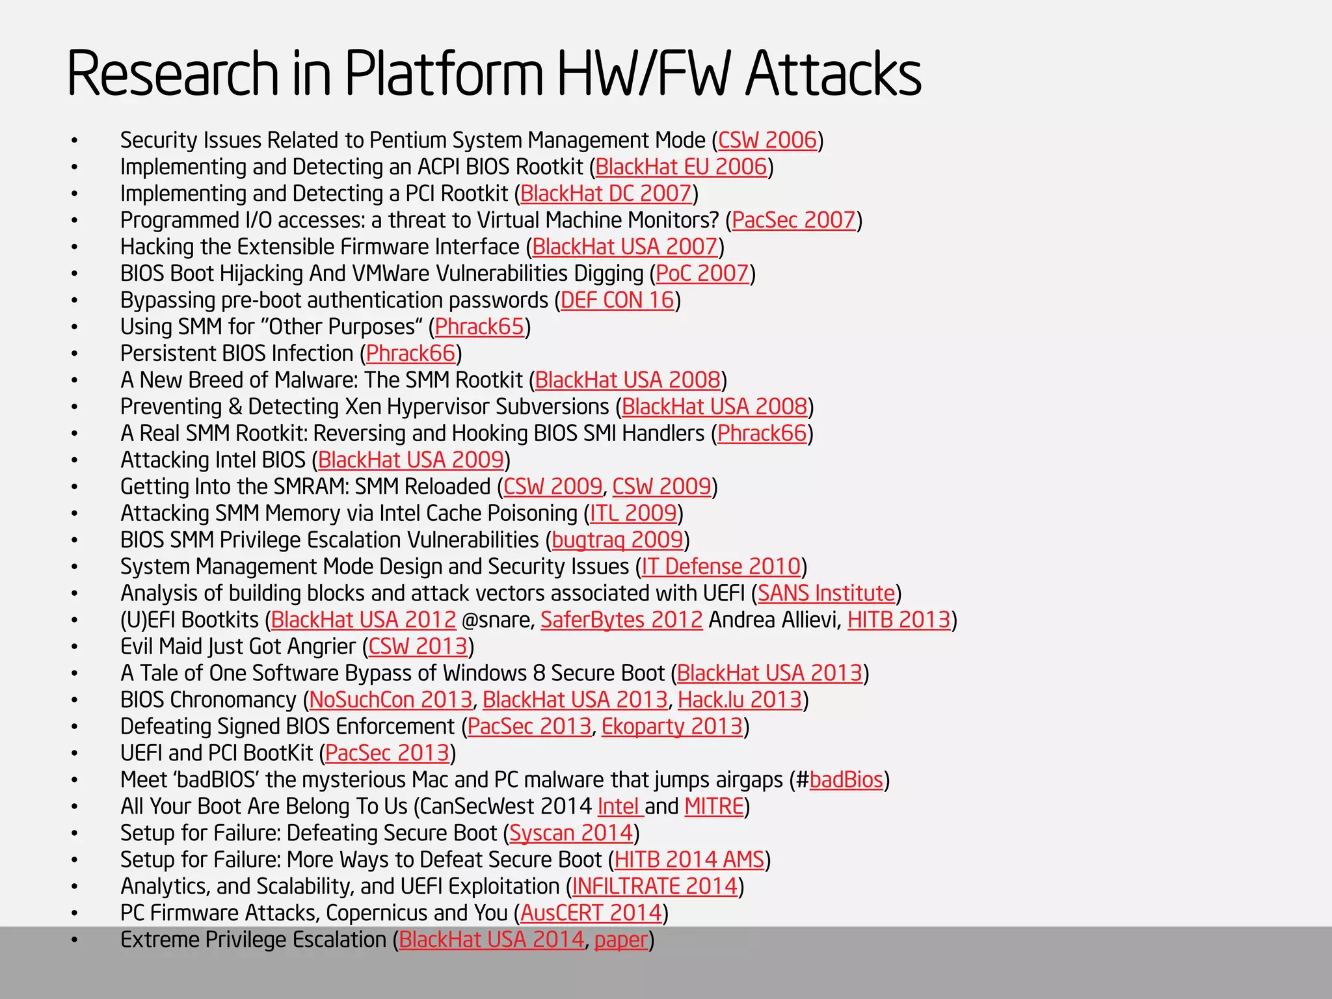Click the PacSec 2007 link

[794, 220]
